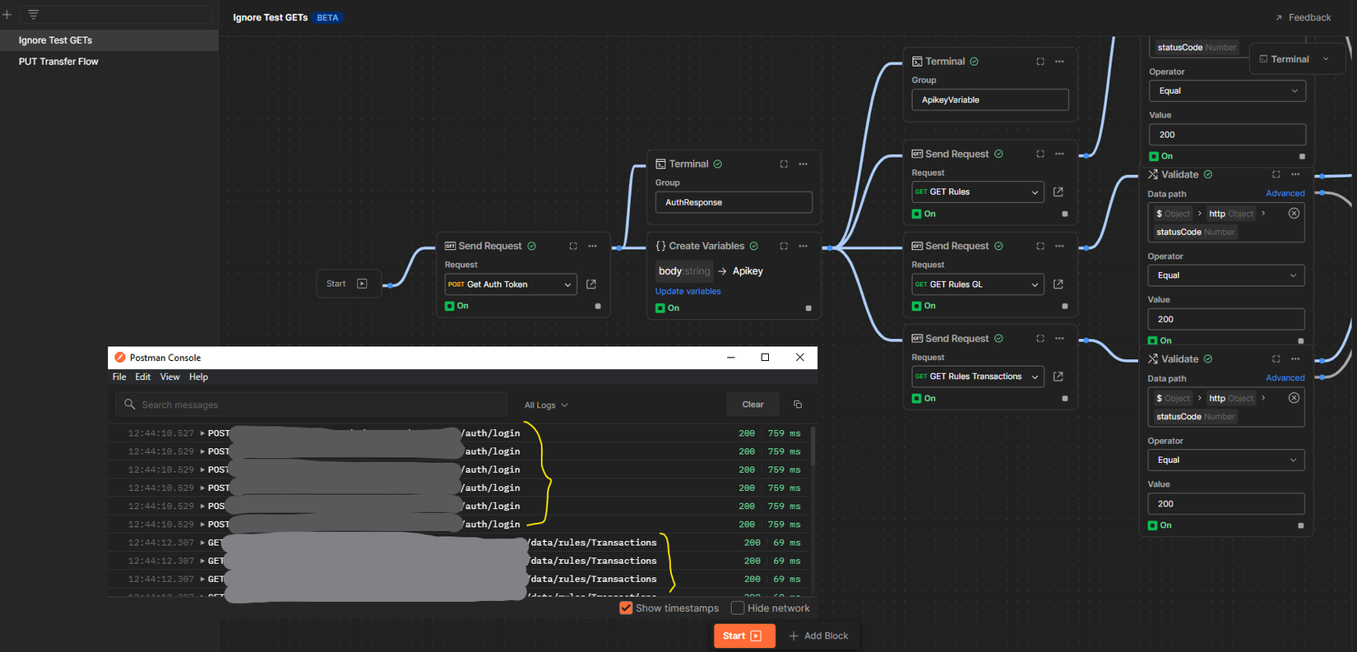Image resolution: width=1357 pixels, height=652 pixels.
Task: Open more options on GET Rules Transactions block
Action: coord(1059,339)
